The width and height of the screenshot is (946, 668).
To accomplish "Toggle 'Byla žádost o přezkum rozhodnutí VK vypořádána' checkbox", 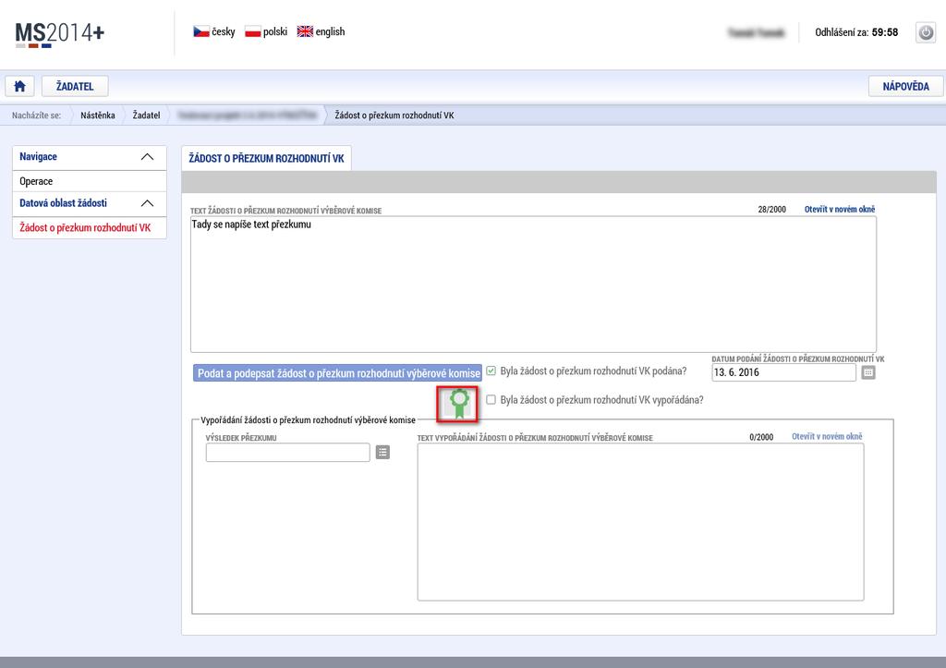I will click(491, 399).
